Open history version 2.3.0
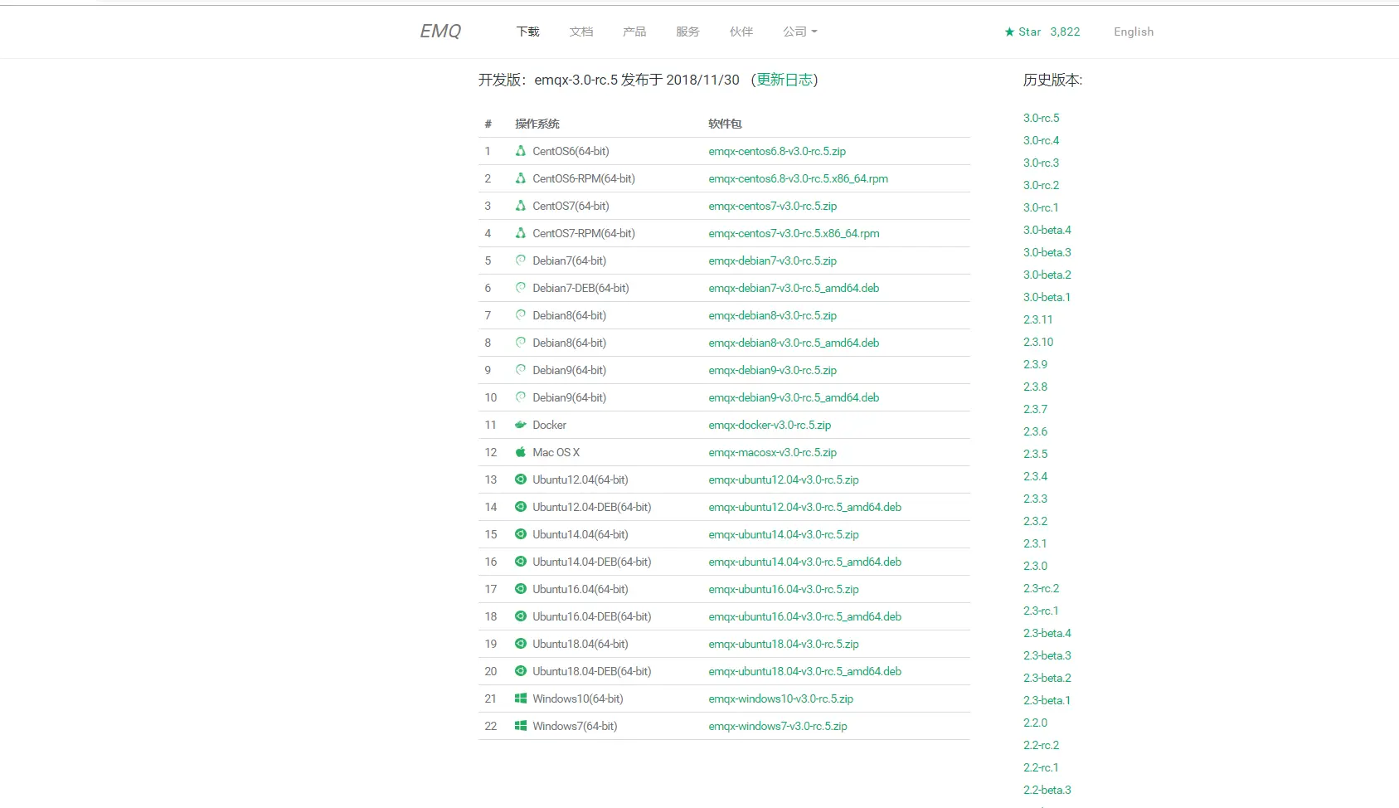 pos(1036,566)
